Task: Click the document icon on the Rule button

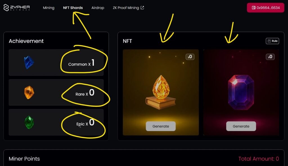Action: (x=269, y=41)
